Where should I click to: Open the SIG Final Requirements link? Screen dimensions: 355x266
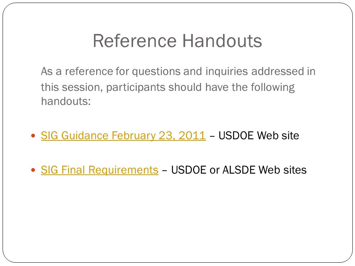pos(99,170)
